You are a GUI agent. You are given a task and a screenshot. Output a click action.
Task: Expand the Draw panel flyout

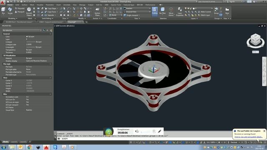[65, 18]
